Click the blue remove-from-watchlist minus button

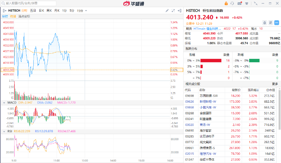(277, 22)
